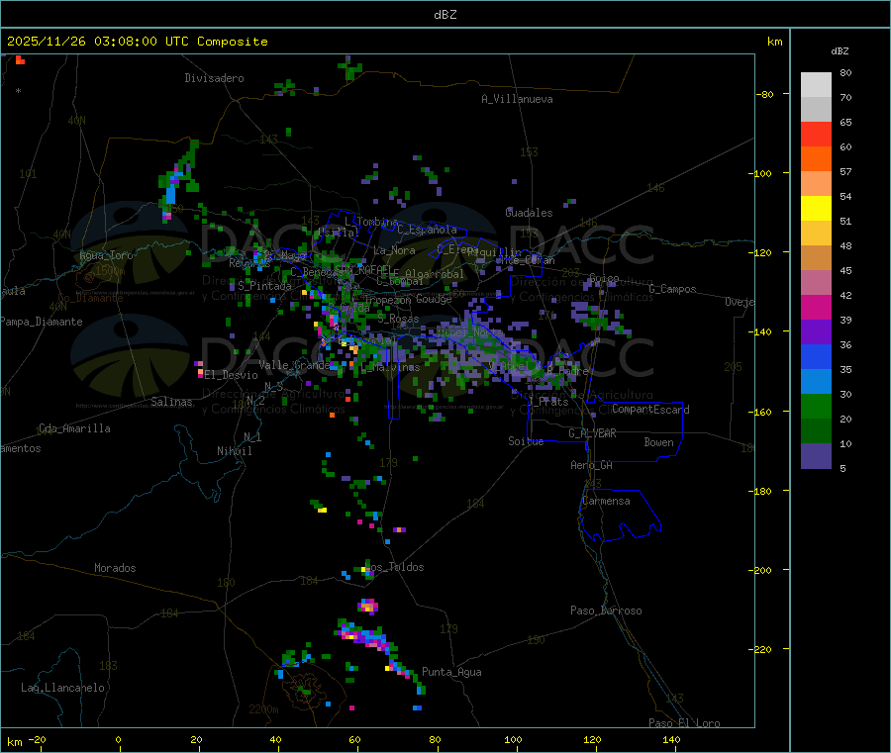Click the 65 dBZ red legend swatch
Viewport: 891px width, 753px height.
point(816,134)
